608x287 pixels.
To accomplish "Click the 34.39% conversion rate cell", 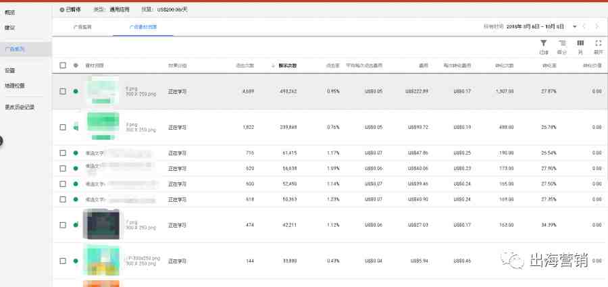I will click(549, 225).
